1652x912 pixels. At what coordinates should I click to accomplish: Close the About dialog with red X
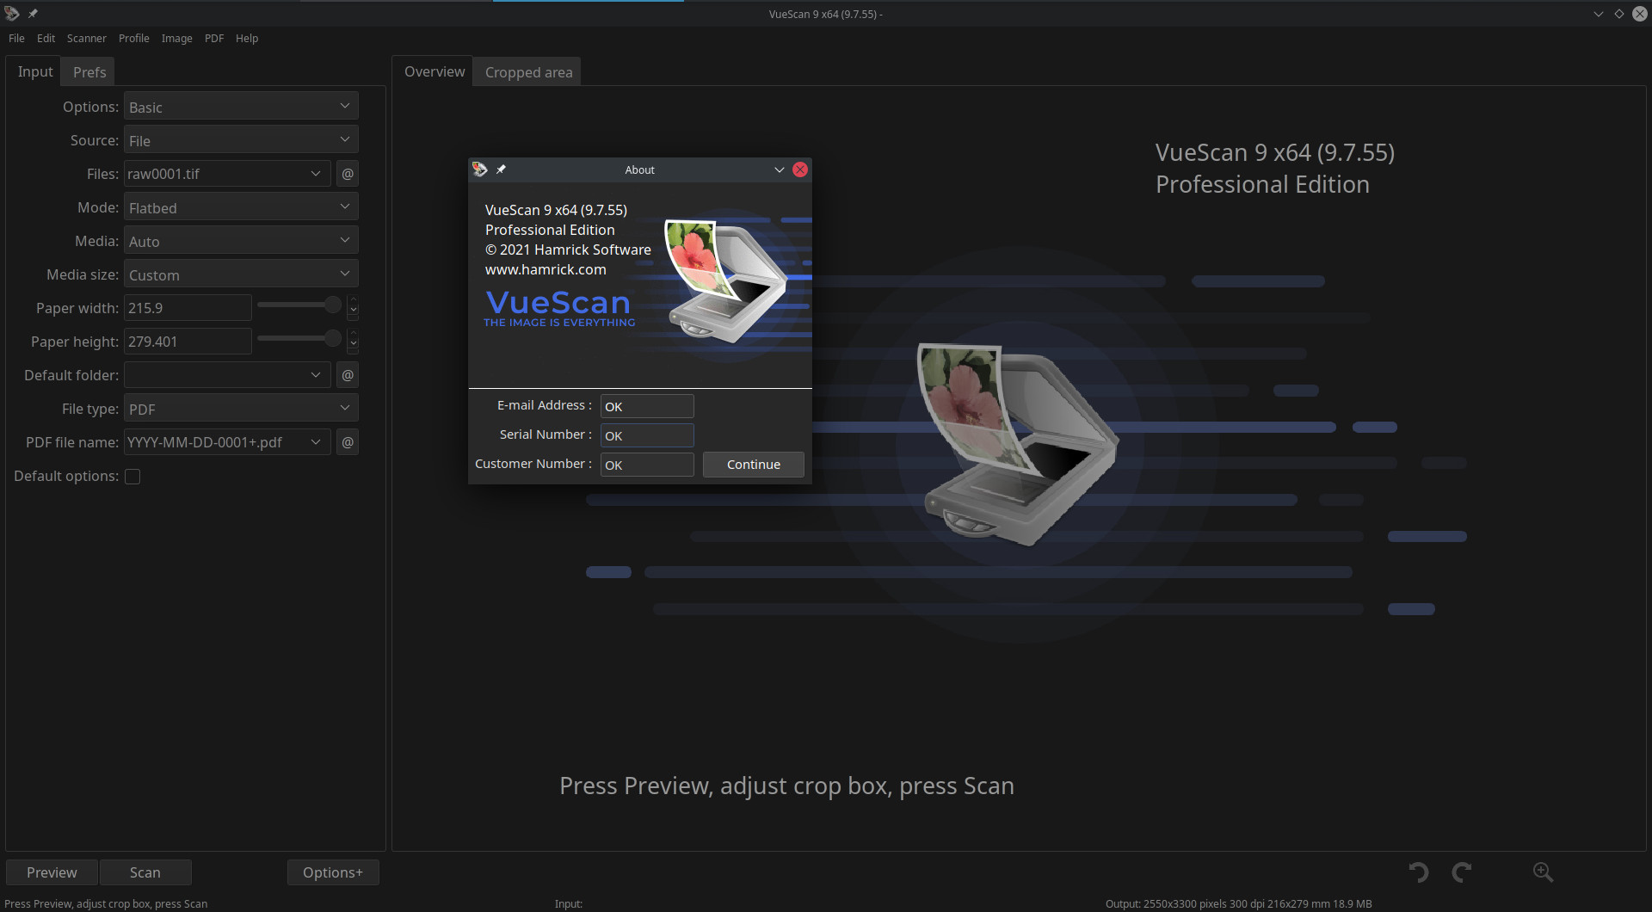(800, 169)
